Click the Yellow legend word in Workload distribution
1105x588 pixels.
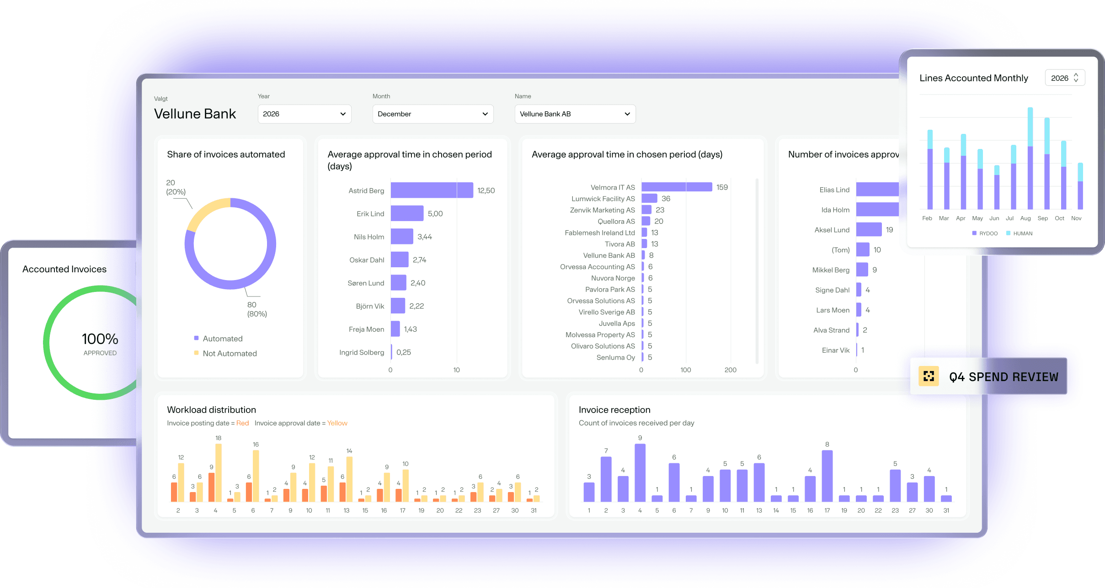[337, 423]
